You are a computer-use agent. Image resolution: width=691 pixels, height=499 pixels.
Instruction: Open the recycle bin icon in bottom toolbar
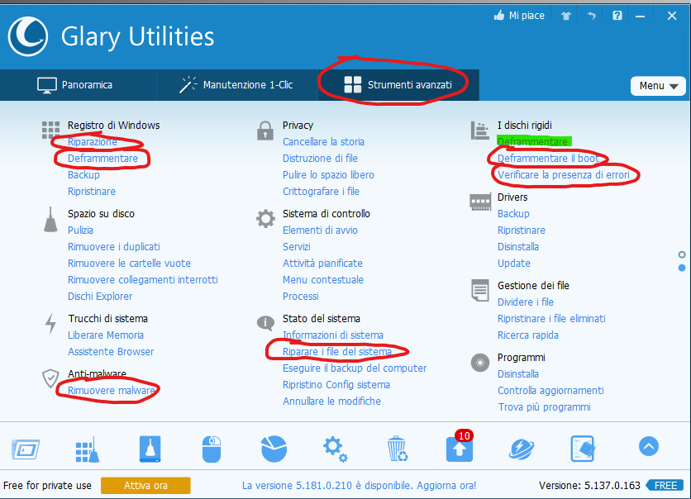point(397,449)
